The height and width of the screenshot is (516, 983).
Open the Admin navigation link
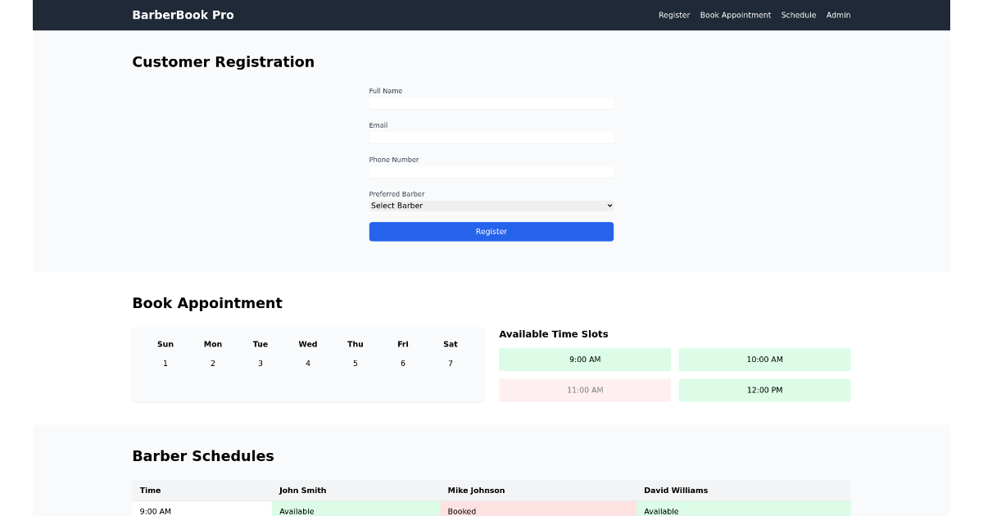[838, 15]
